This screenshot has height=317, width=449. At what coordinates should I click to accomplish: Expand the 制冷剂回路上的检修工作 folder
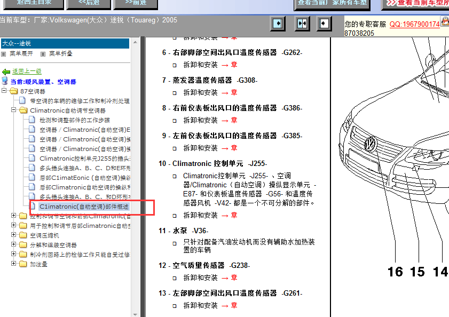coord(13,254)
